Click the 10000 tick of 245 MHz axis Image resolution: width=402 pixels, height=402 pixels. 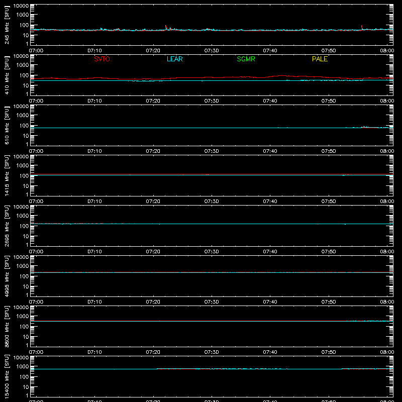[21, 6]
